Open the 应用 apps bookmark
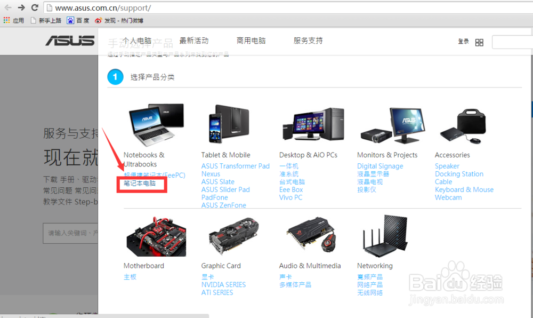533x318 pixels. point(14,20)
